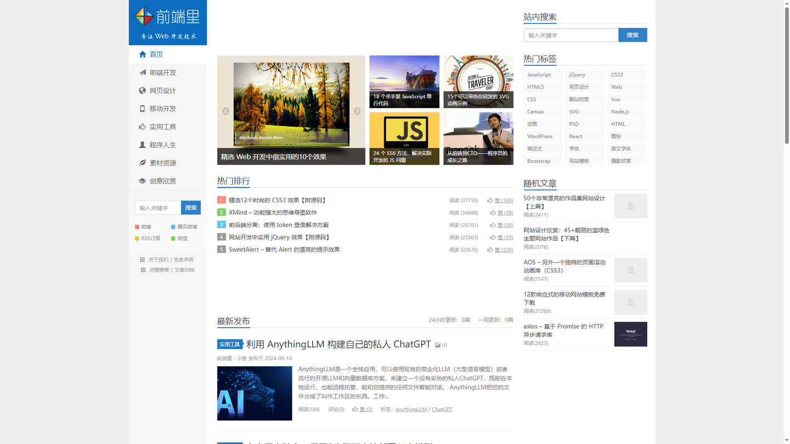Viewport: 790px width, 444px height.
Task: Open the 利用 AnythingLLM 构建自己的私人 ChatGPT title
Action: pos(338,345)
